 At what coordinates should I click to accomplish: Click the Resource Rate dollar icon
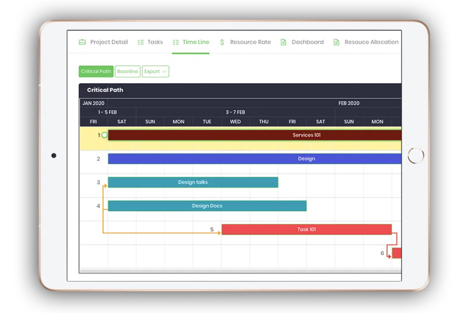coord(222,42)
